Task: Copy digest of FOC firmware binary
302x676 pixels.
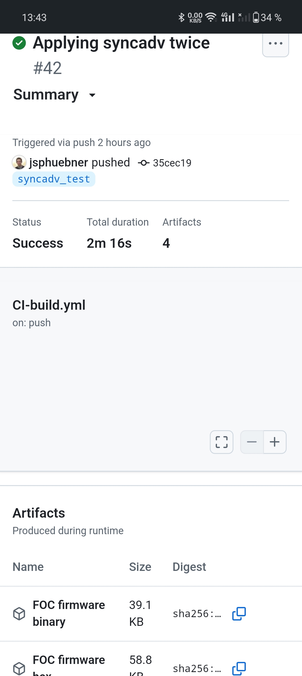Action: [239, 614]
